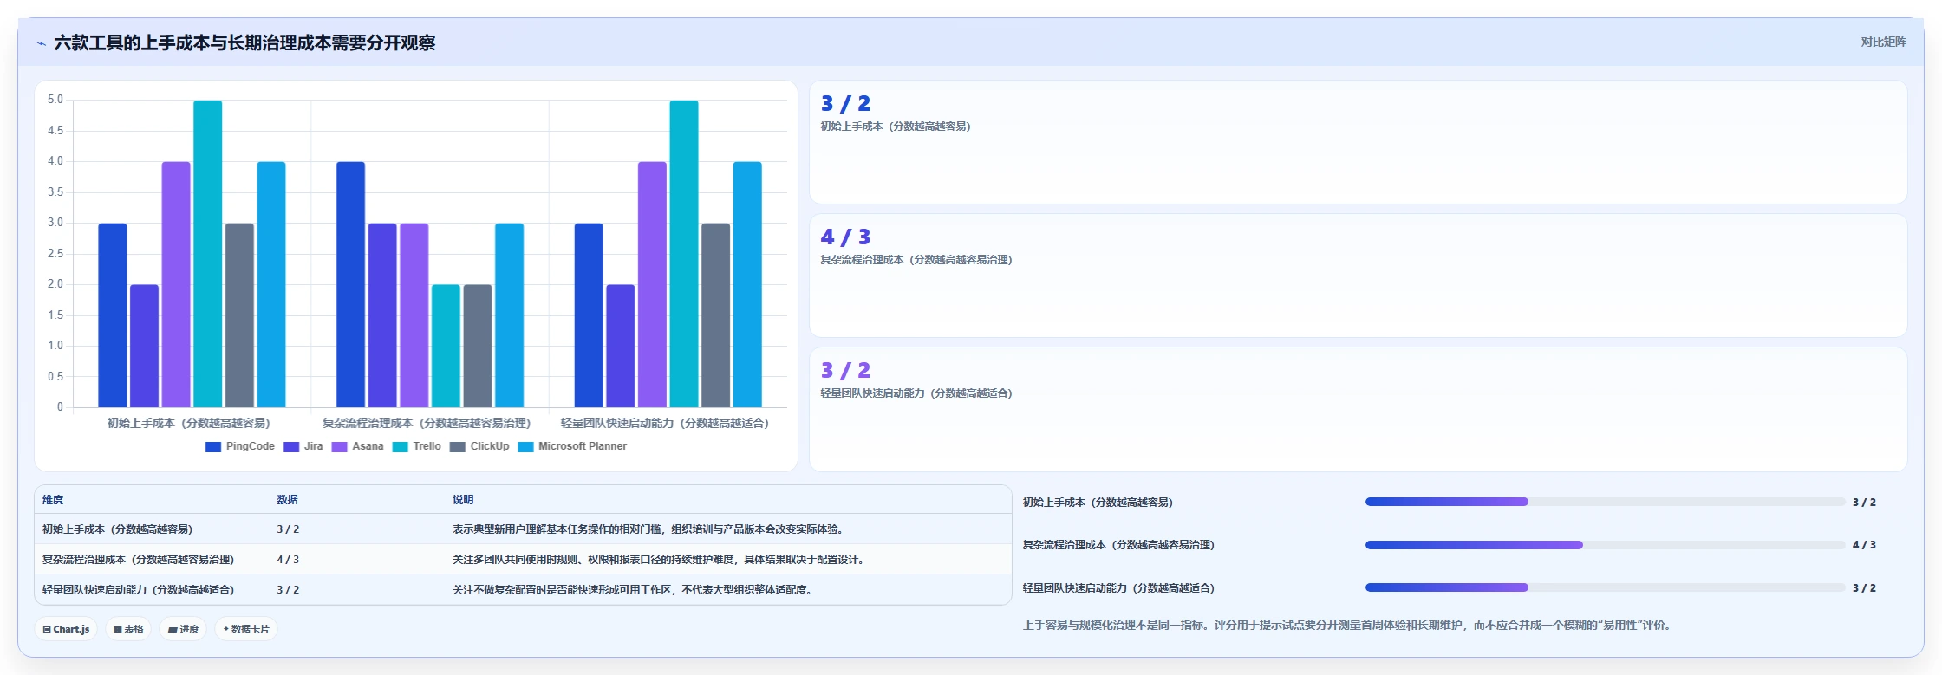
Task: Select the 复杂流程治理成本 stat card showing 4 / 3
Action: tap(1358, 276)
